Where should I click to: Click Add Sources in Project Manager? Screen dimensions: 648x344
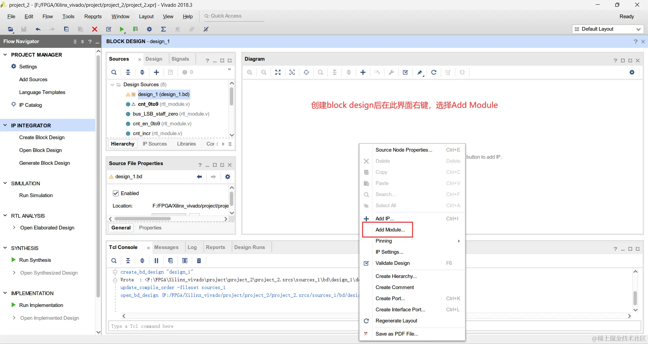pyautogui.click(x=33, y=80)
